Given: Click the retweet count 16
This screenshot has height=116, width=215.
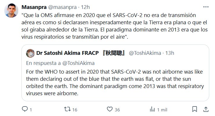Looking at the screenshot, I should click(x=74, y=110).
